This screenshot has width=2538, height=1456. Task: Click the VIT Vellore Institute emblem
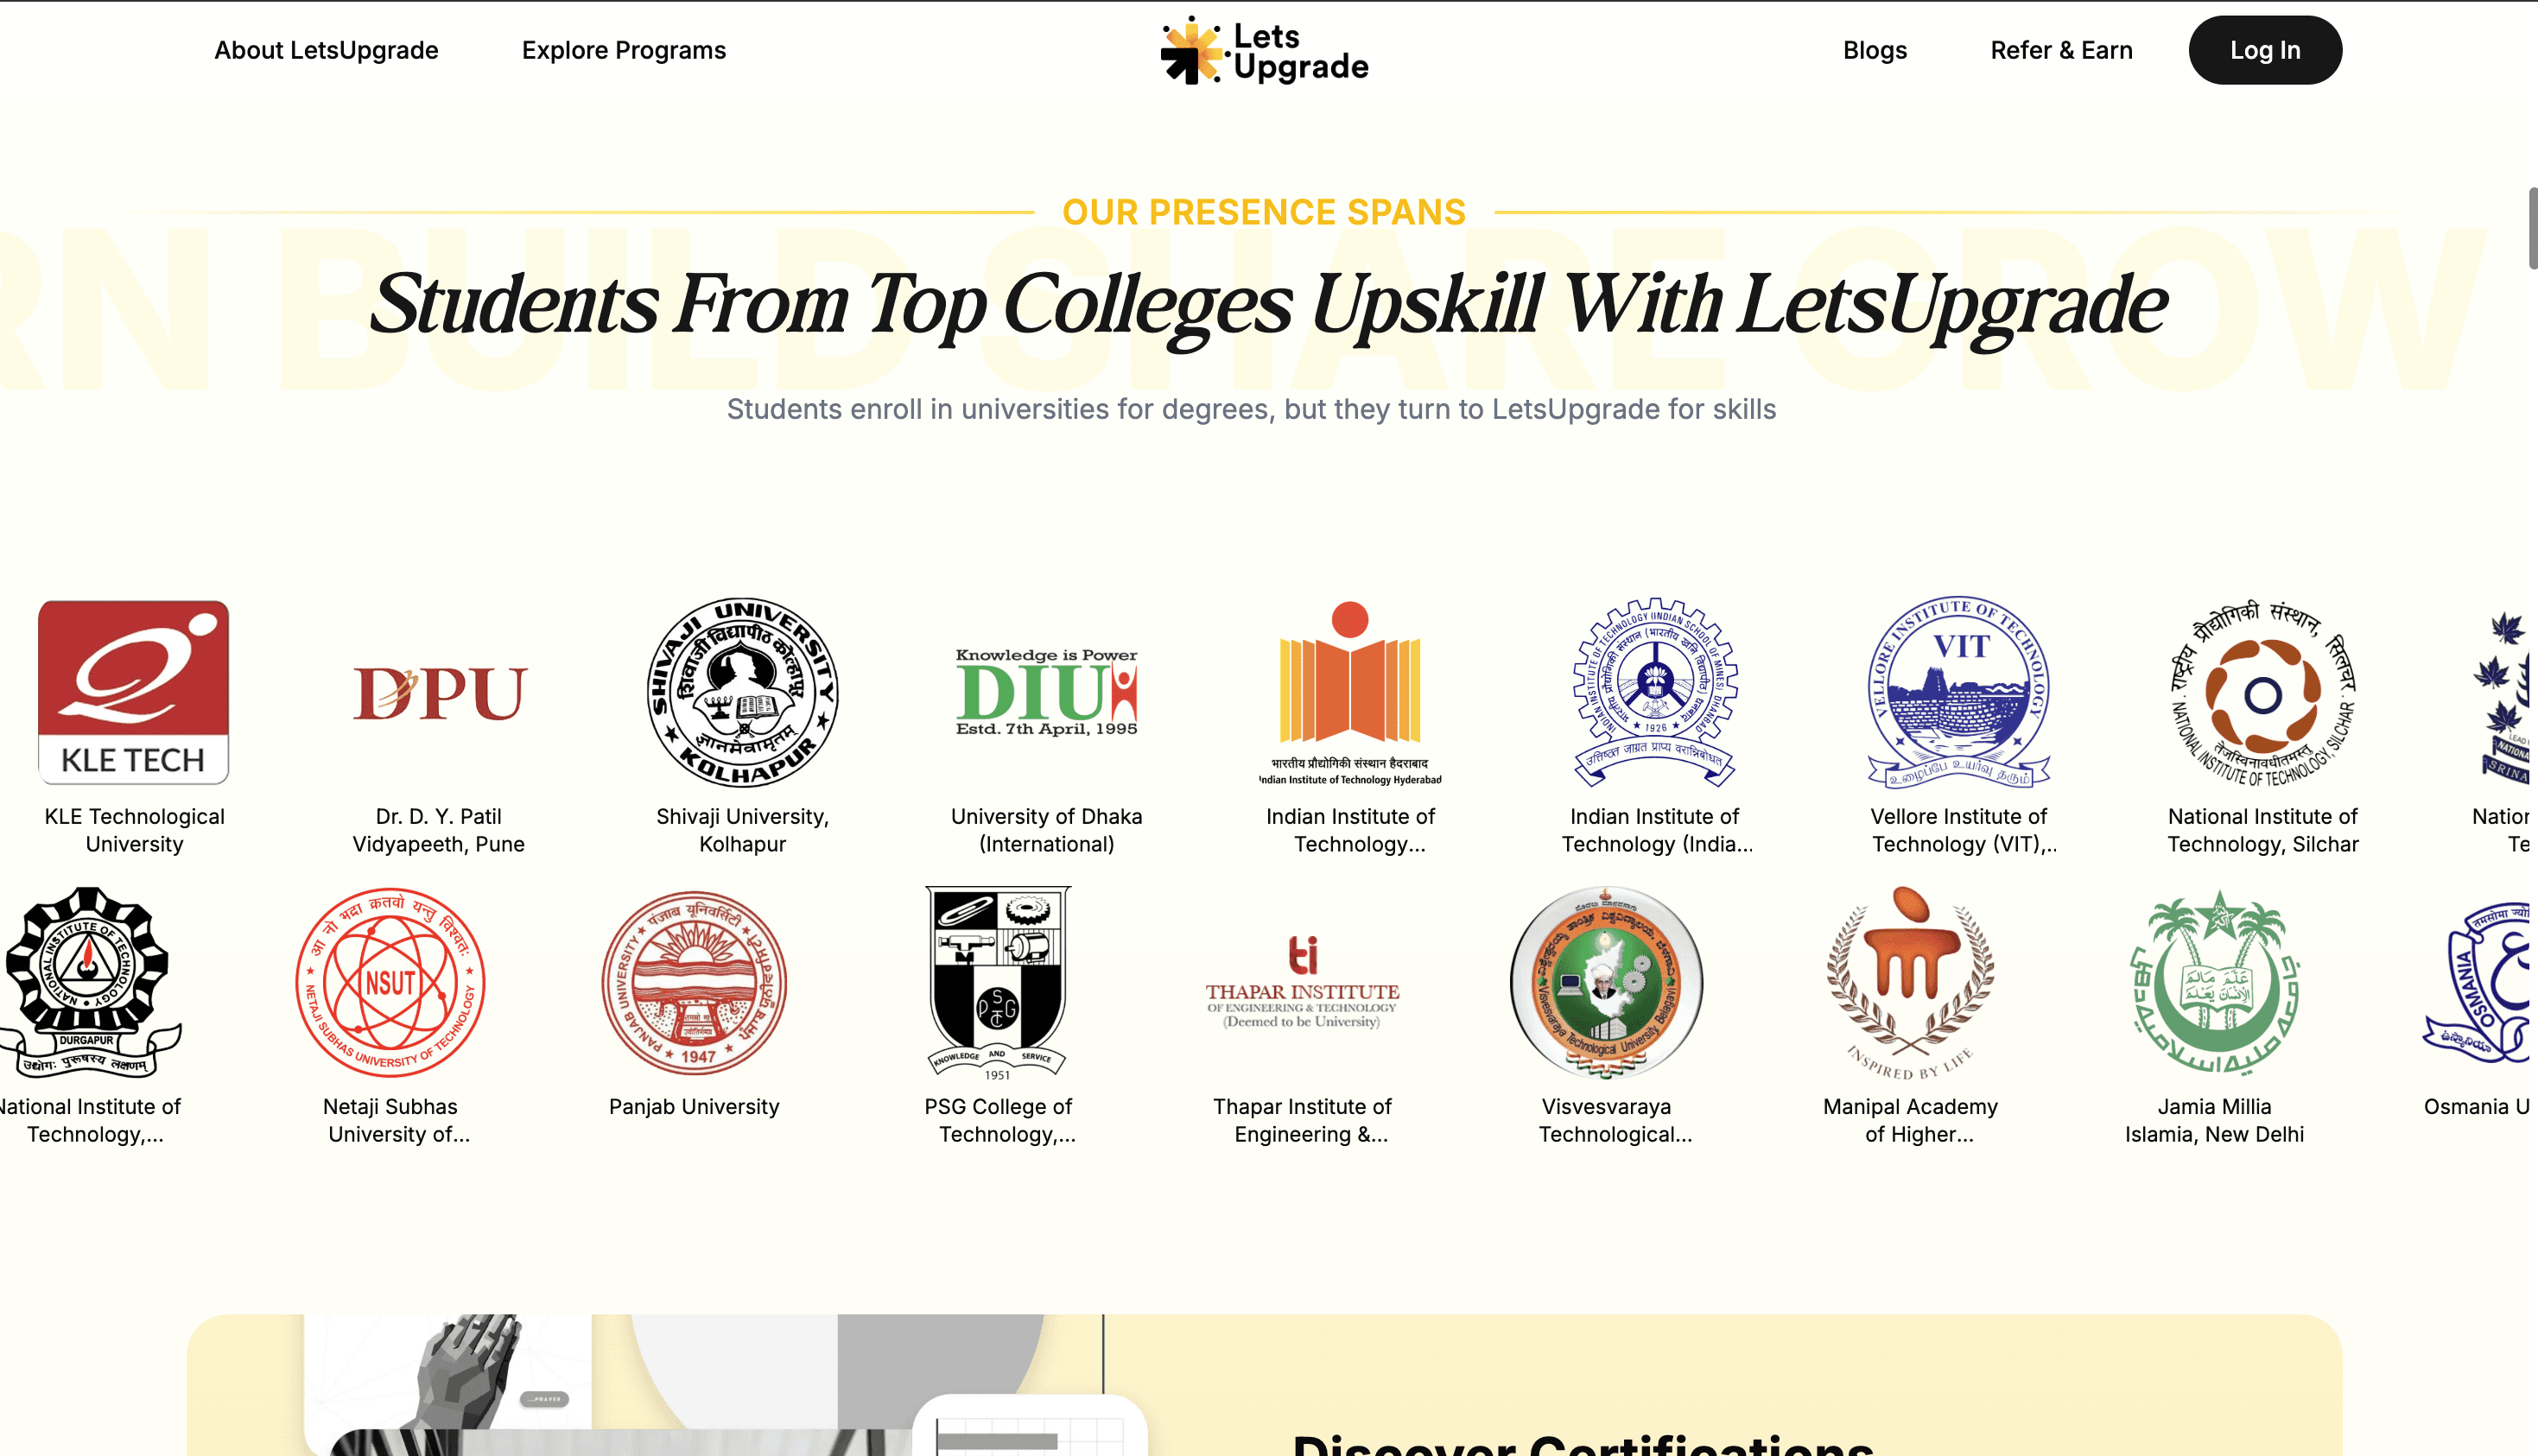click(x=1958, y=692)
